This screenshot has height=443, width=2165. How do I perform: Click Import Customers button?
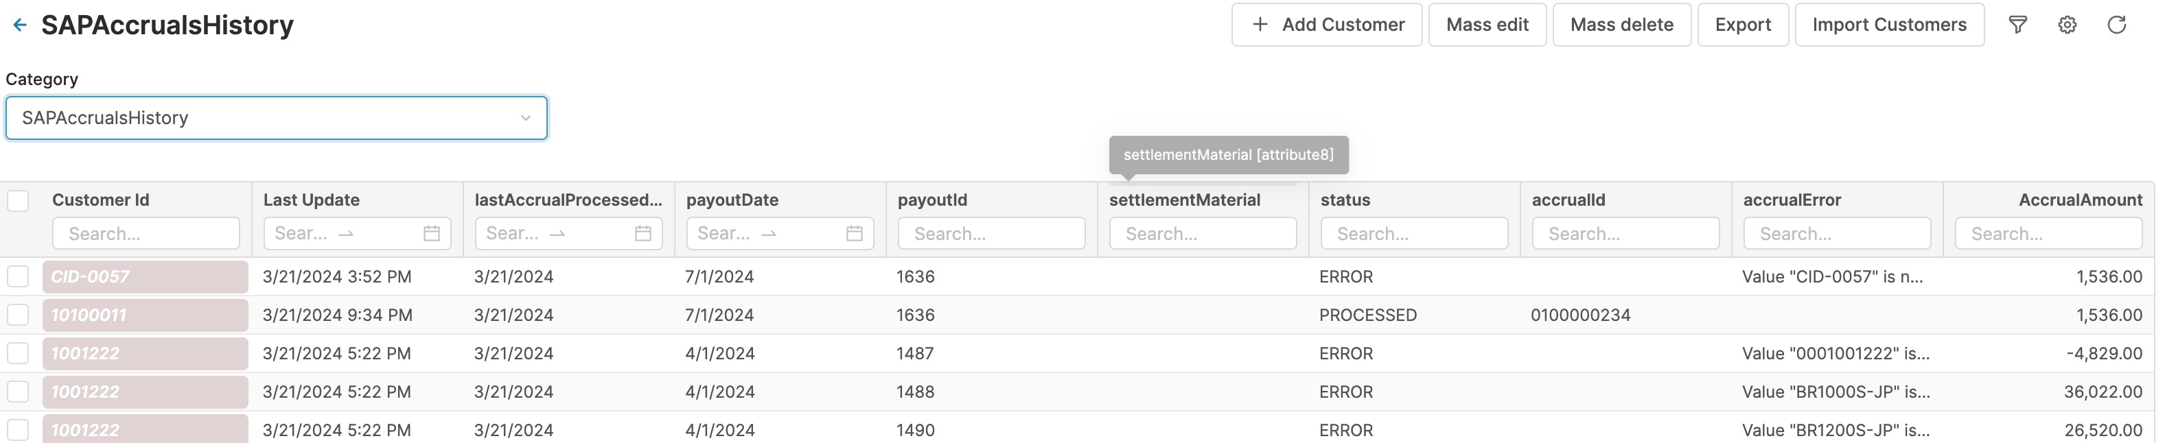point(1888,25)
